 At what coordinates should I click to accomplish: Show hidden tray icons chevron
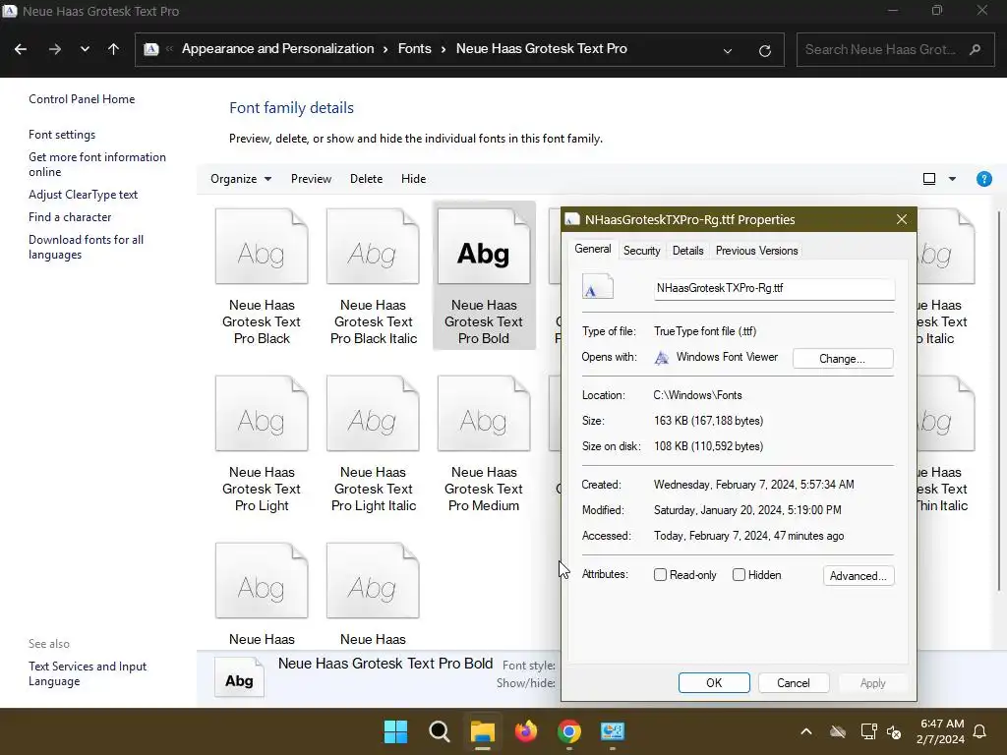coord(806,731)
